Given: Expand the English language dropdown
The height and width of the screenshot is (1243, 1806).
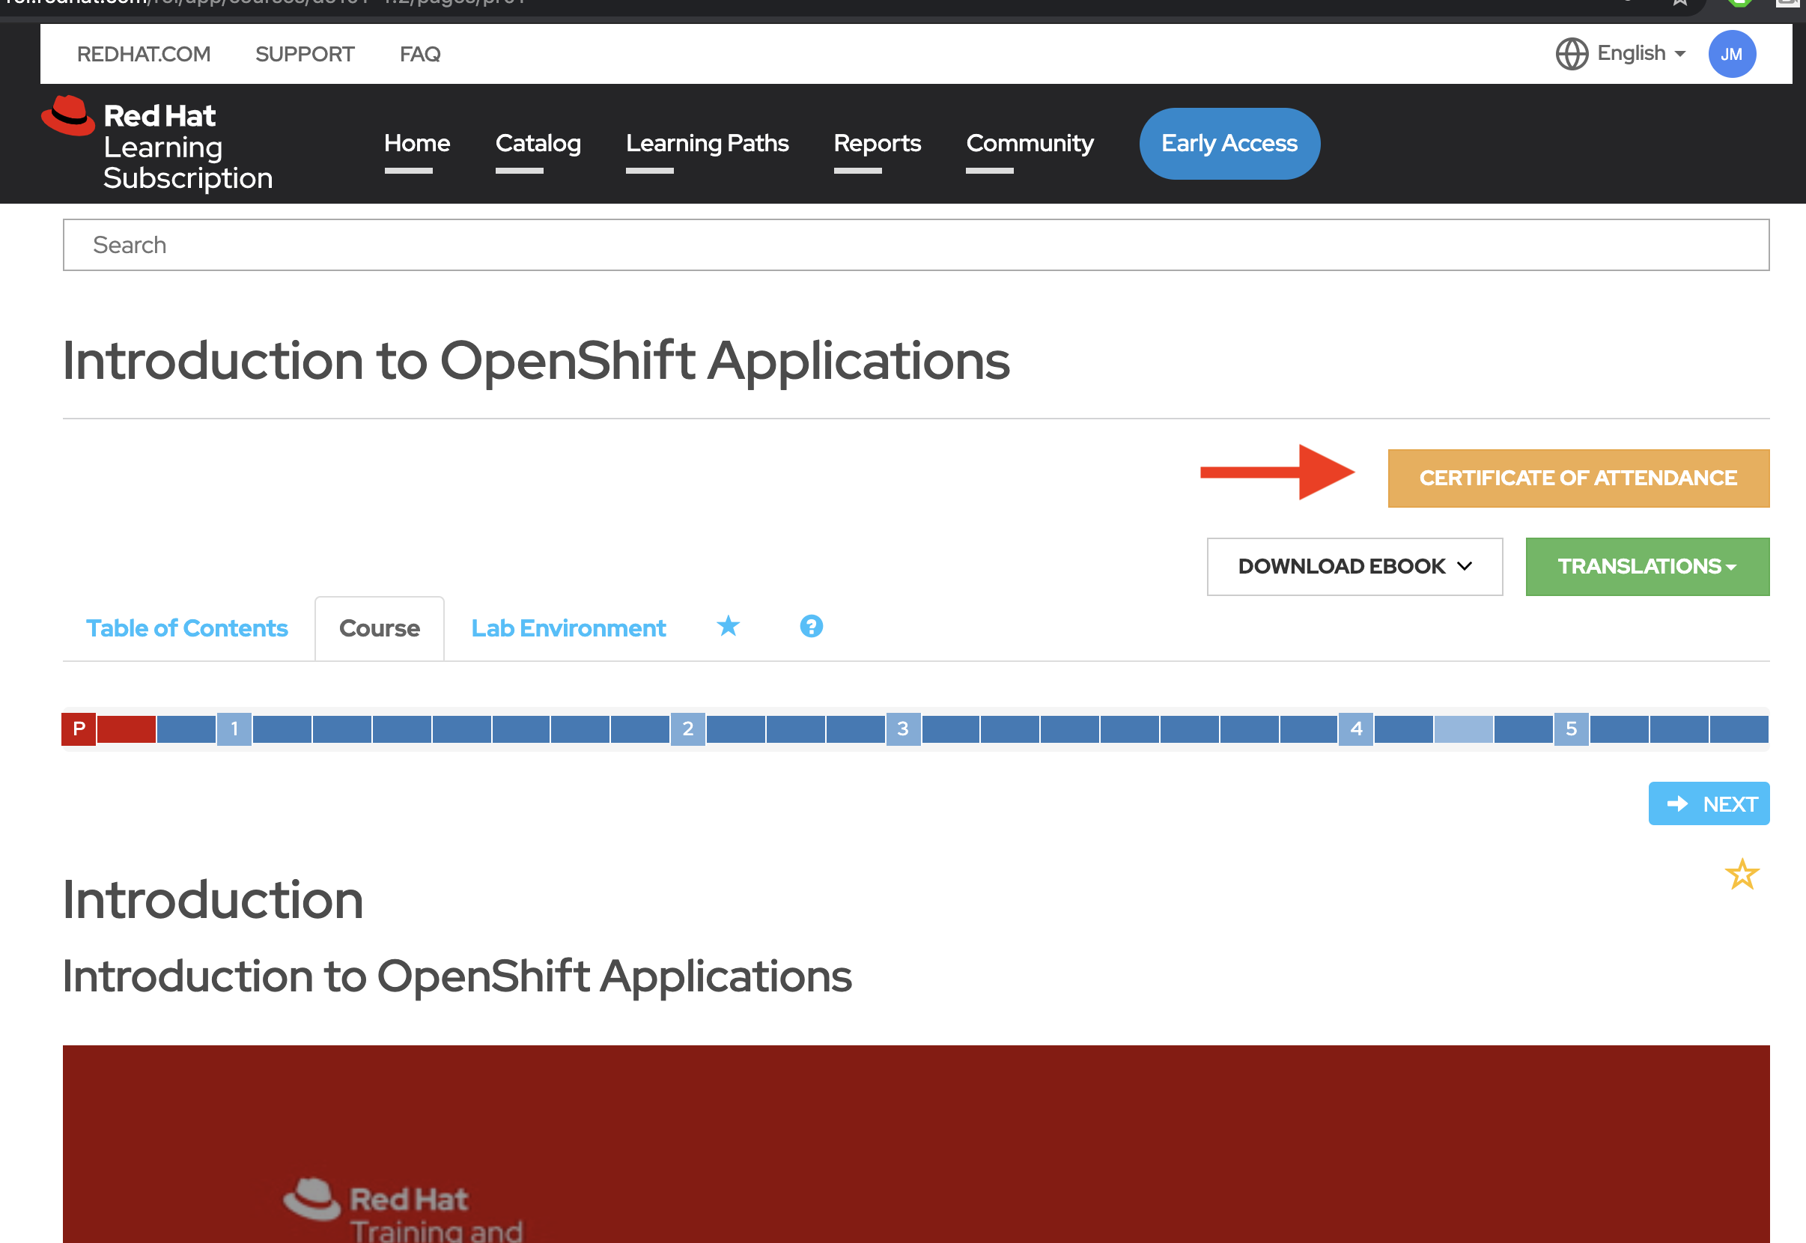Looking at the screenshot, I should point(1640,54).
